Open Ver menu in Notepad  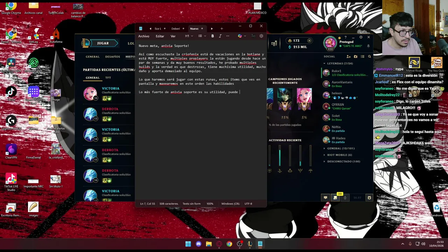173,36
